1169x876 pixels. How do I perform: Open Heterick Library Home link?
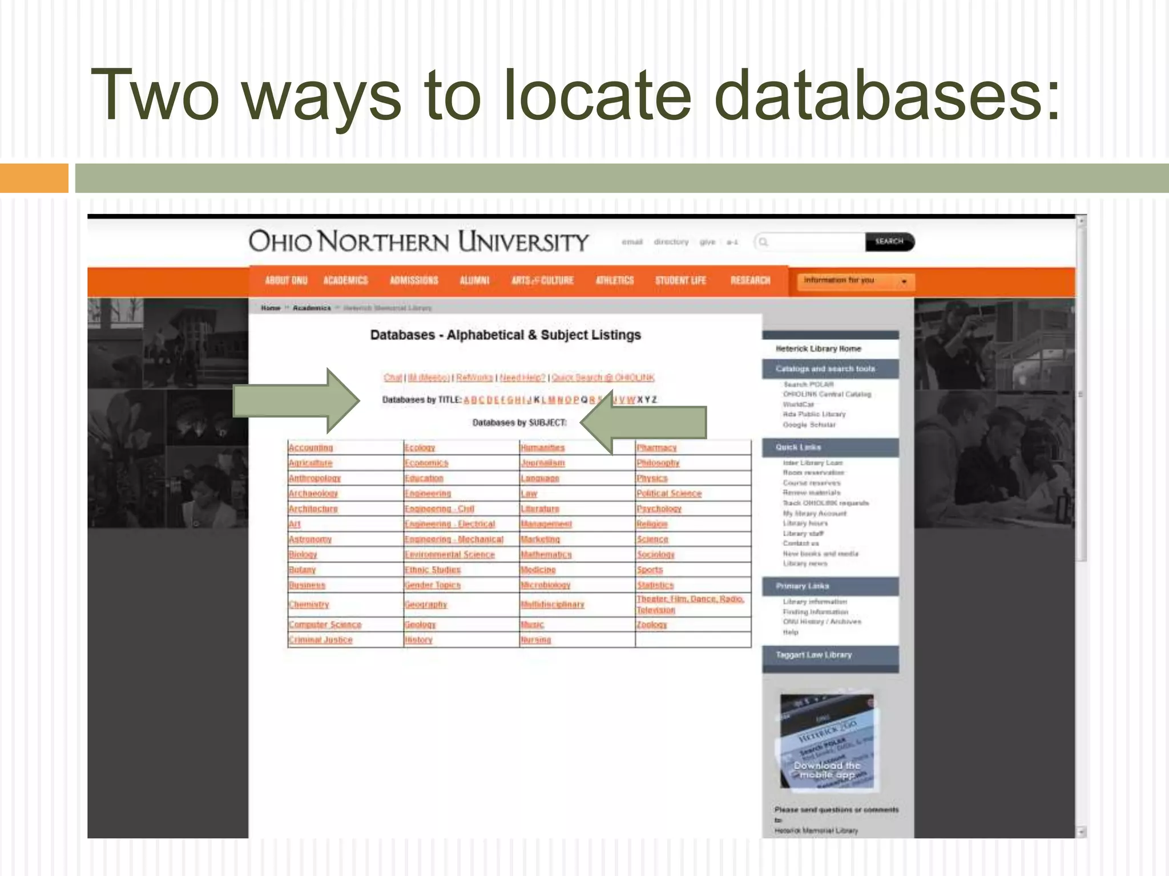[x=818, y=348]
